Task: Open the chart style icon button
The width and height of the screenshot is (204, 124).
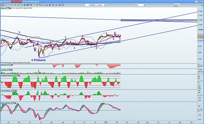Action: [176, 5]
